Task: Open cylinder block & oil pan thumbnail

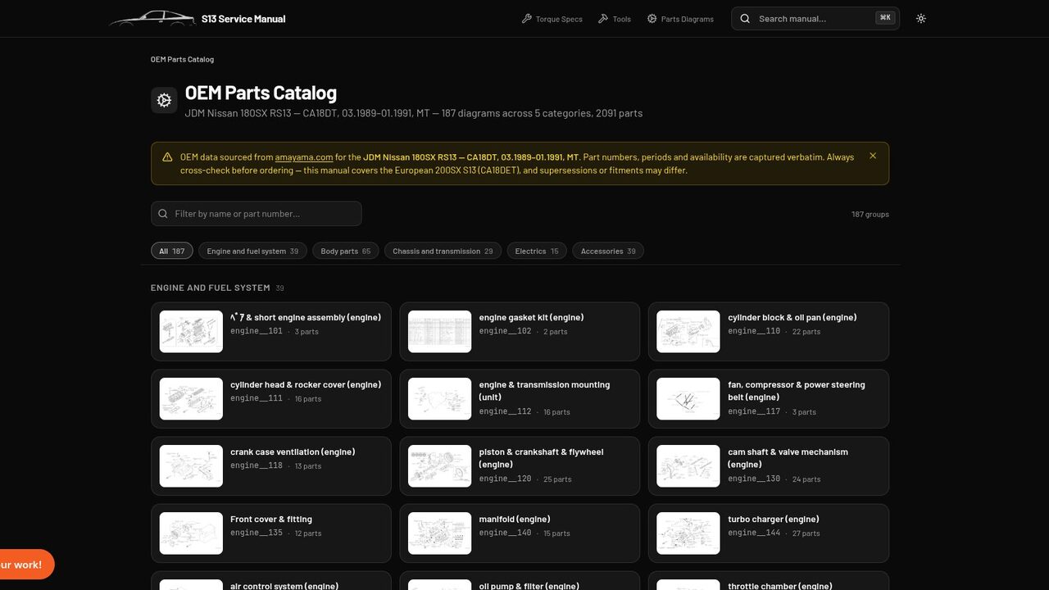Action: tap(688, 332)
